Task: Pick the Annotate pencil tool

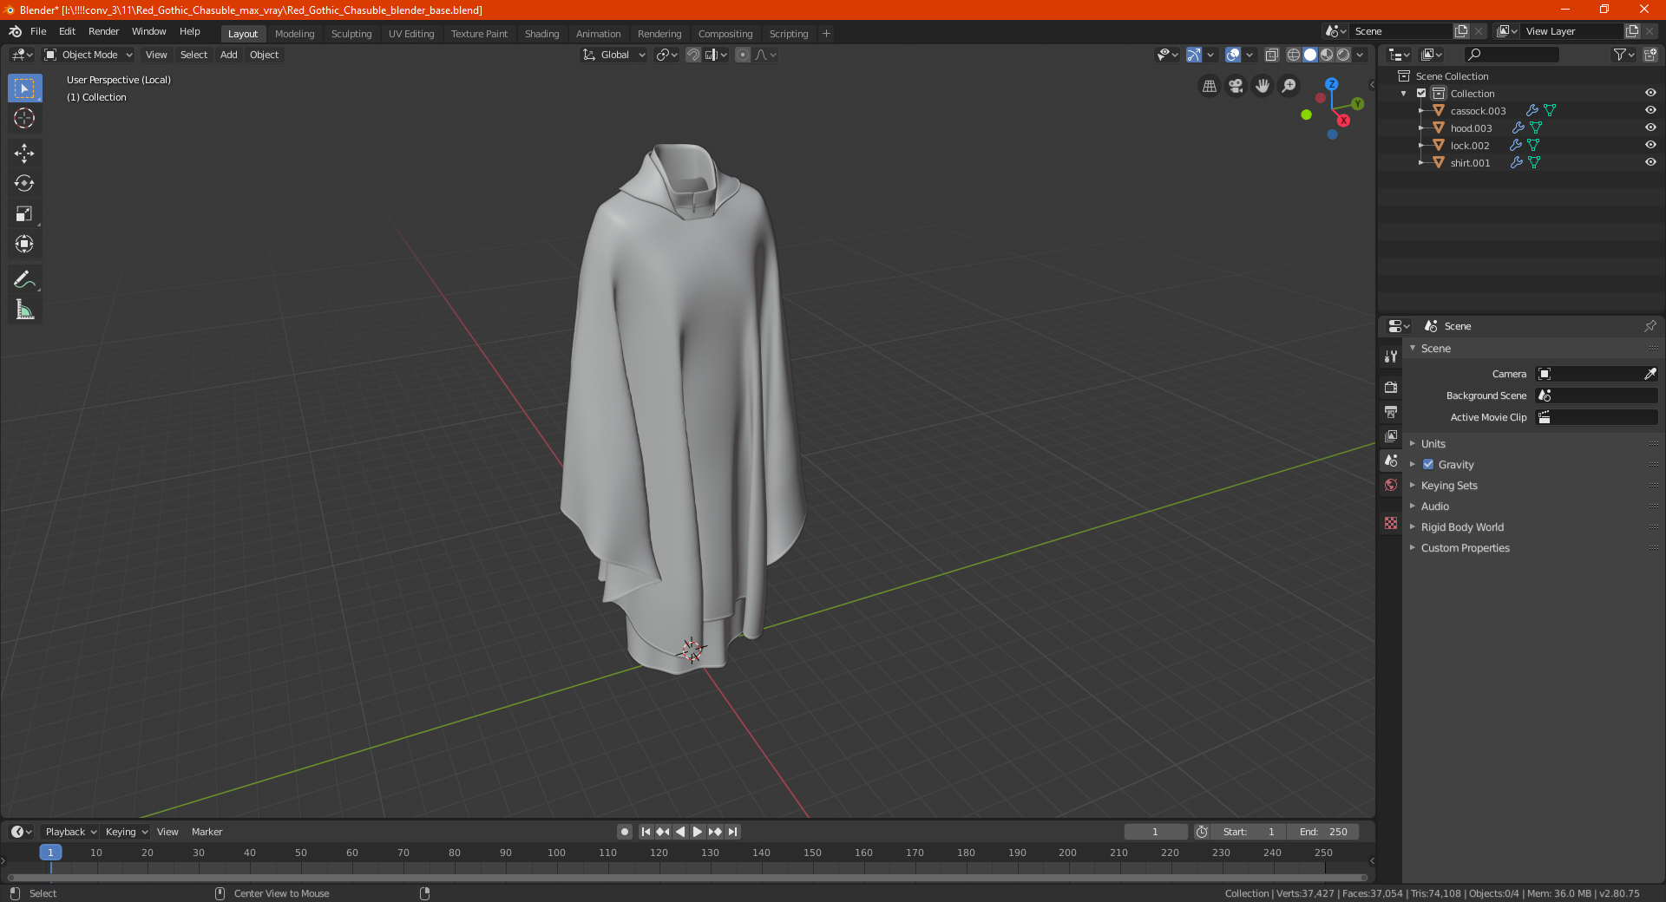Action: coord(24,279)
